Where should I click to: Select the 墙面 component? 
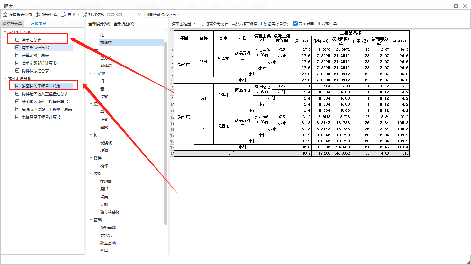(x=104, y=197)
